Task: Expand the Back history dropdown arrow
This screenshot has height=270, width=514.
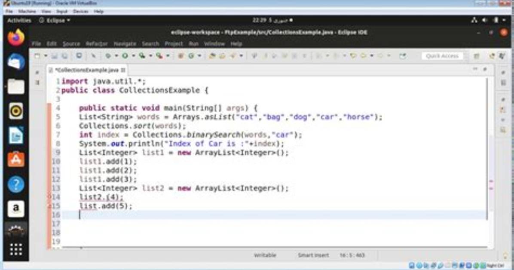Action: click(372, 56)
